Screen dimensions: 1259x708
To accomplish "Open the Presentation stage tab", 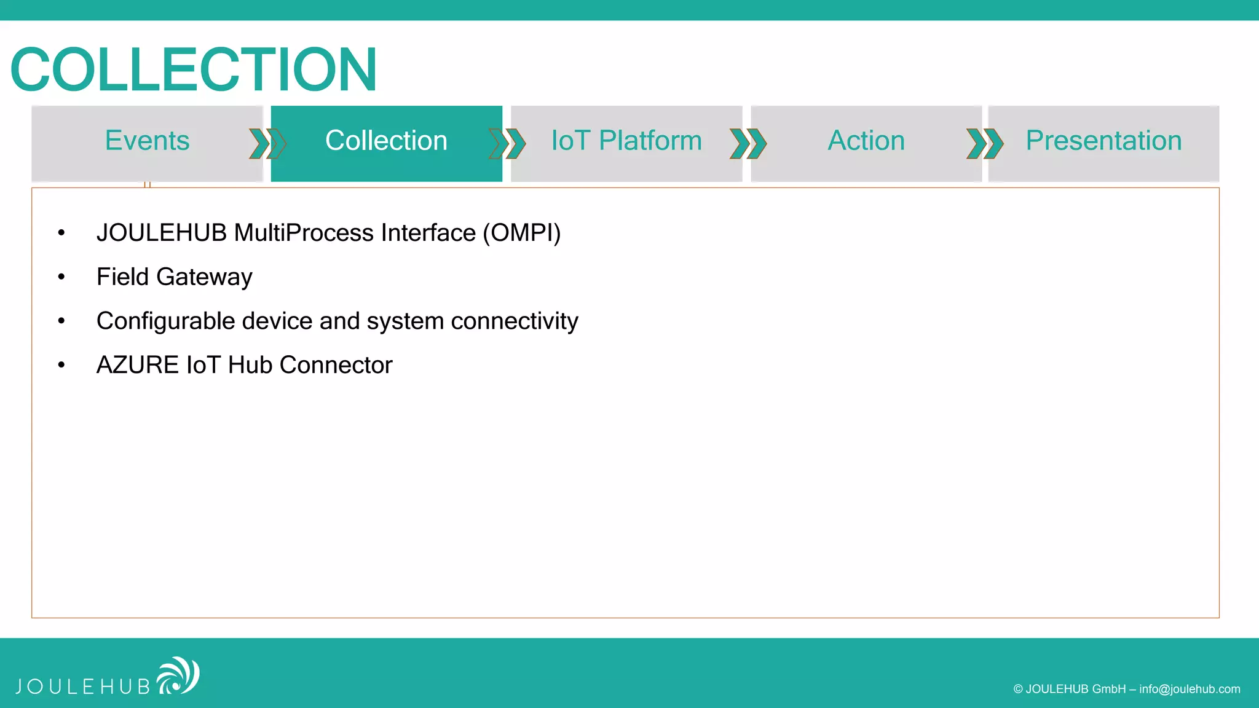I will coord(1103,143).
